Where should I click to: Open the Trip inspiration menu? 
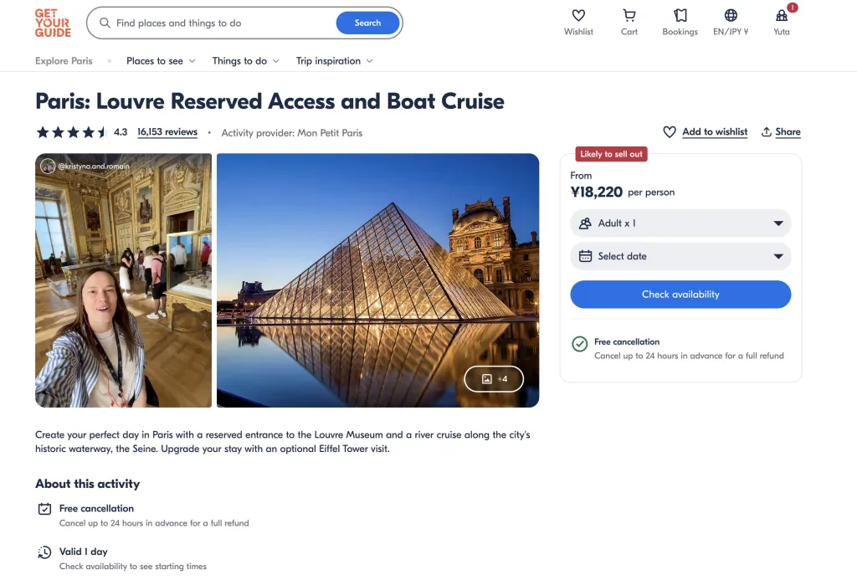pyautogui.click(x=334, y=61)
